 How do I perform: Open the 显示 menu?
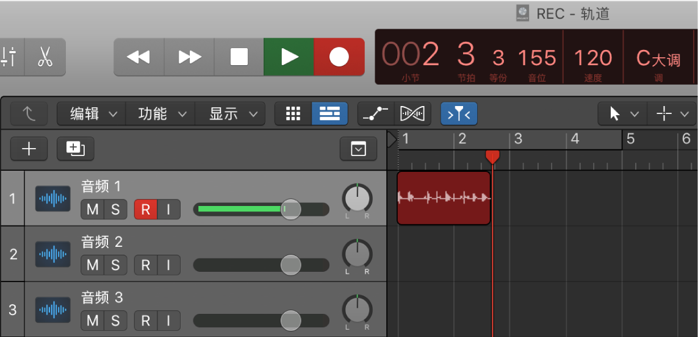click(230, 114)
